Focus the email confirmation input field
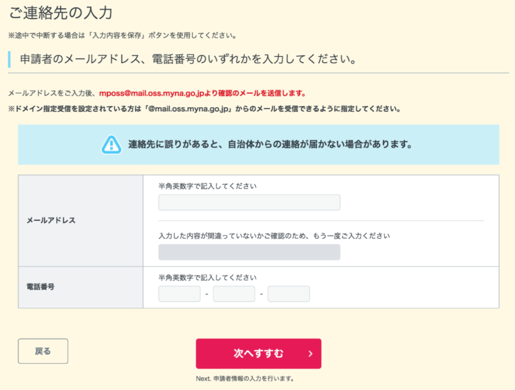This screenshot has height=390, width=515. click(249, 252)
